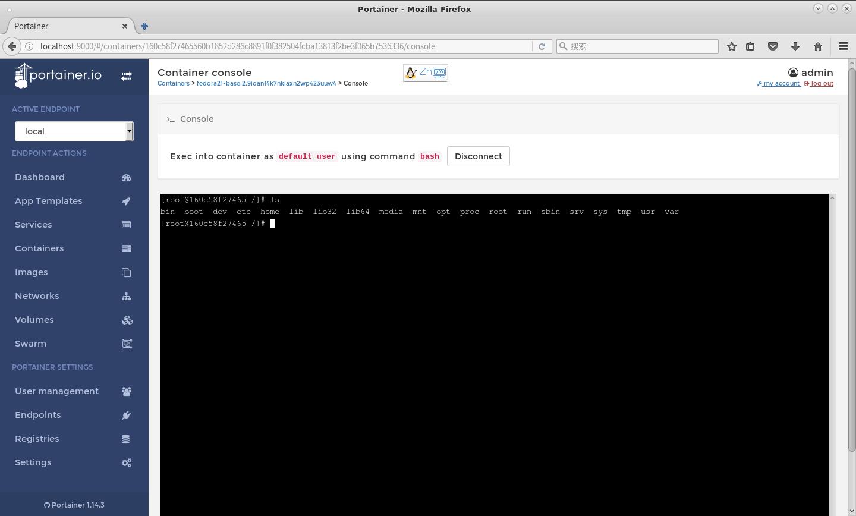
Task: Click Containers breadcrumb link
Action: click(x=174, y=84)
